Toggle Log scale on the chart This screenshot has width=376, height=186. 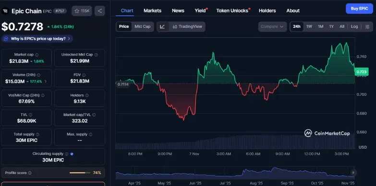354,26
